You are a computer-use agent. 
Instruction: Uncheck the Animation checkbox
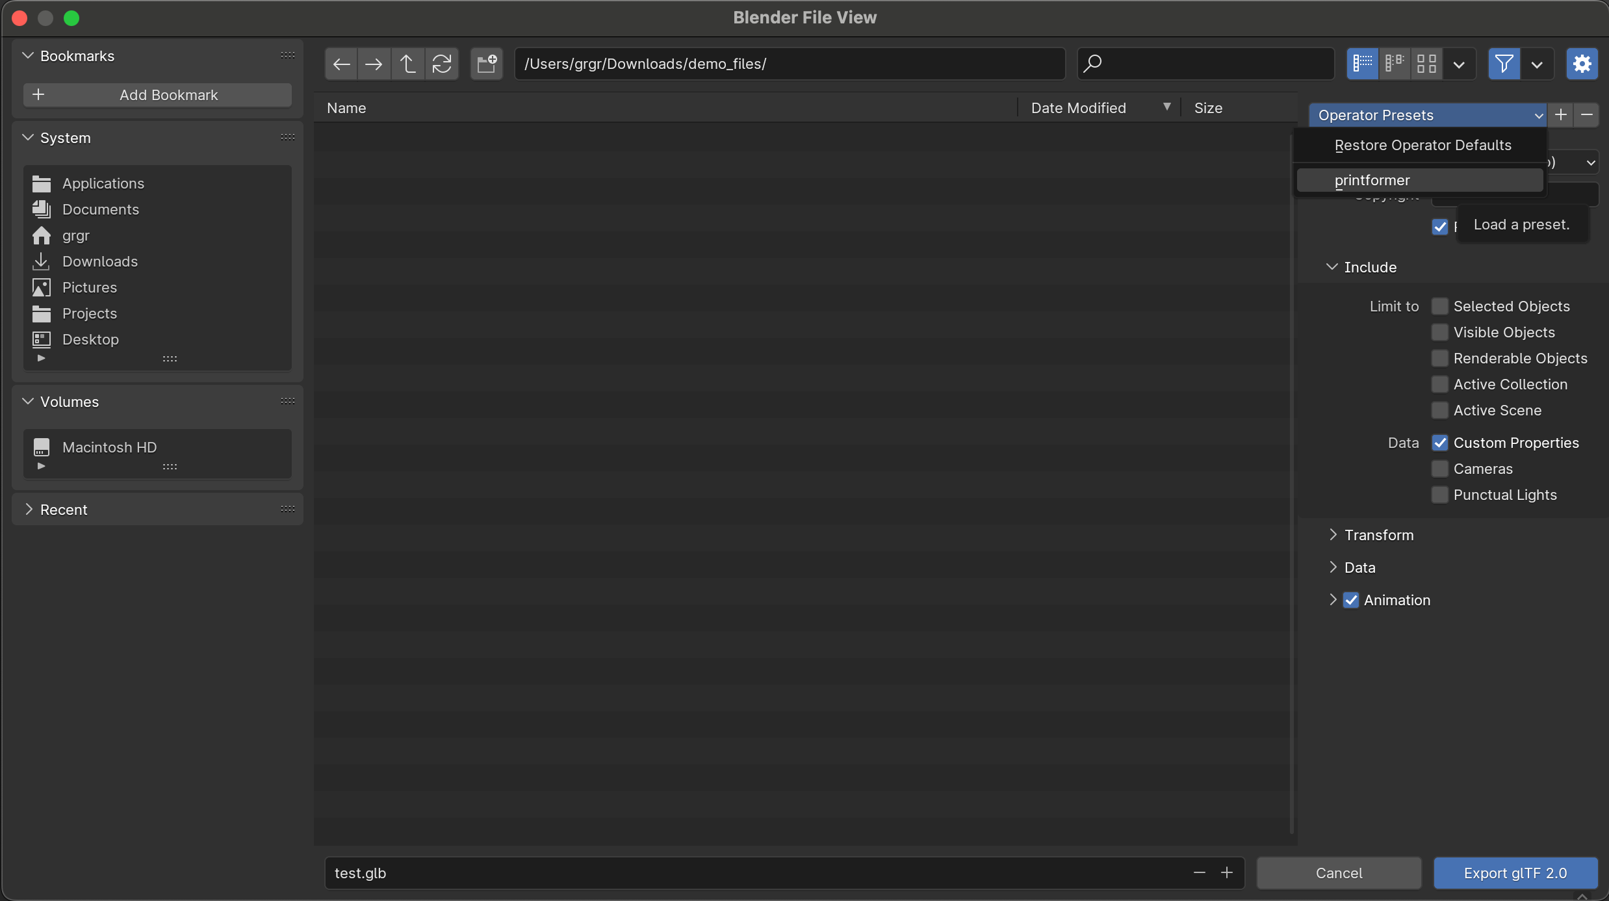(1351, 600)
